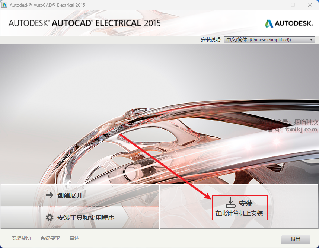Minimize the installer window

pyautogui.click(x=276, y=5)
